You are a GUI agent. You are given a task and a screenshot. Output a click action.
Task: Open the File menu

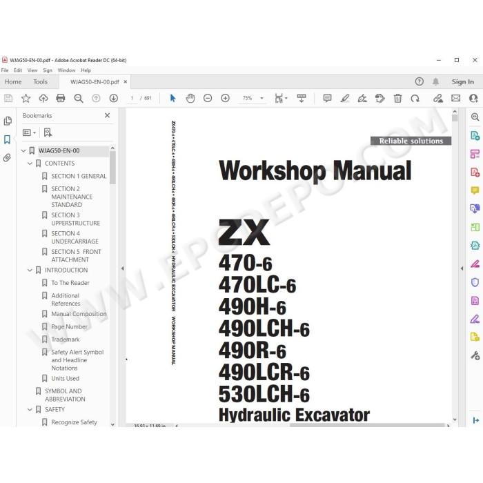click(5, 70)
